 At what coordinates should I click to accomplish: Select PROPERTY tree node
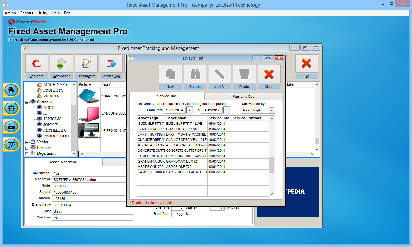tap(53, 90)
